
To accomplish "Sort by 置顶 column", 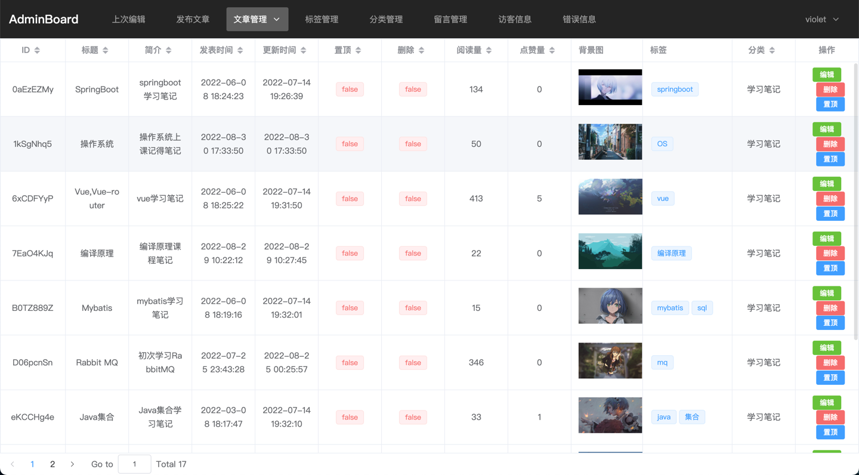I will (359, 50).
